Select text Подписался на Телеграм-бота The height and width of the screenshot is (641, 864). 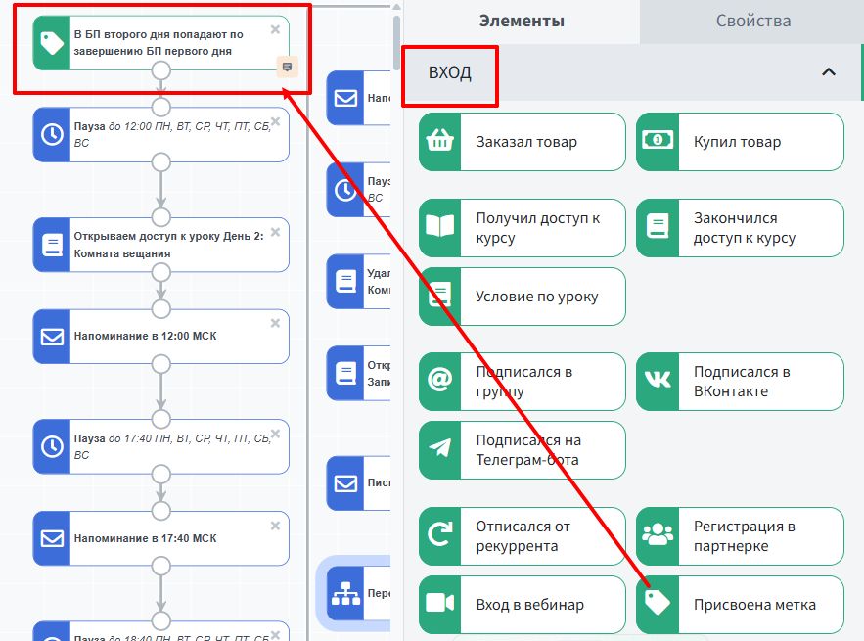point(528,450)
